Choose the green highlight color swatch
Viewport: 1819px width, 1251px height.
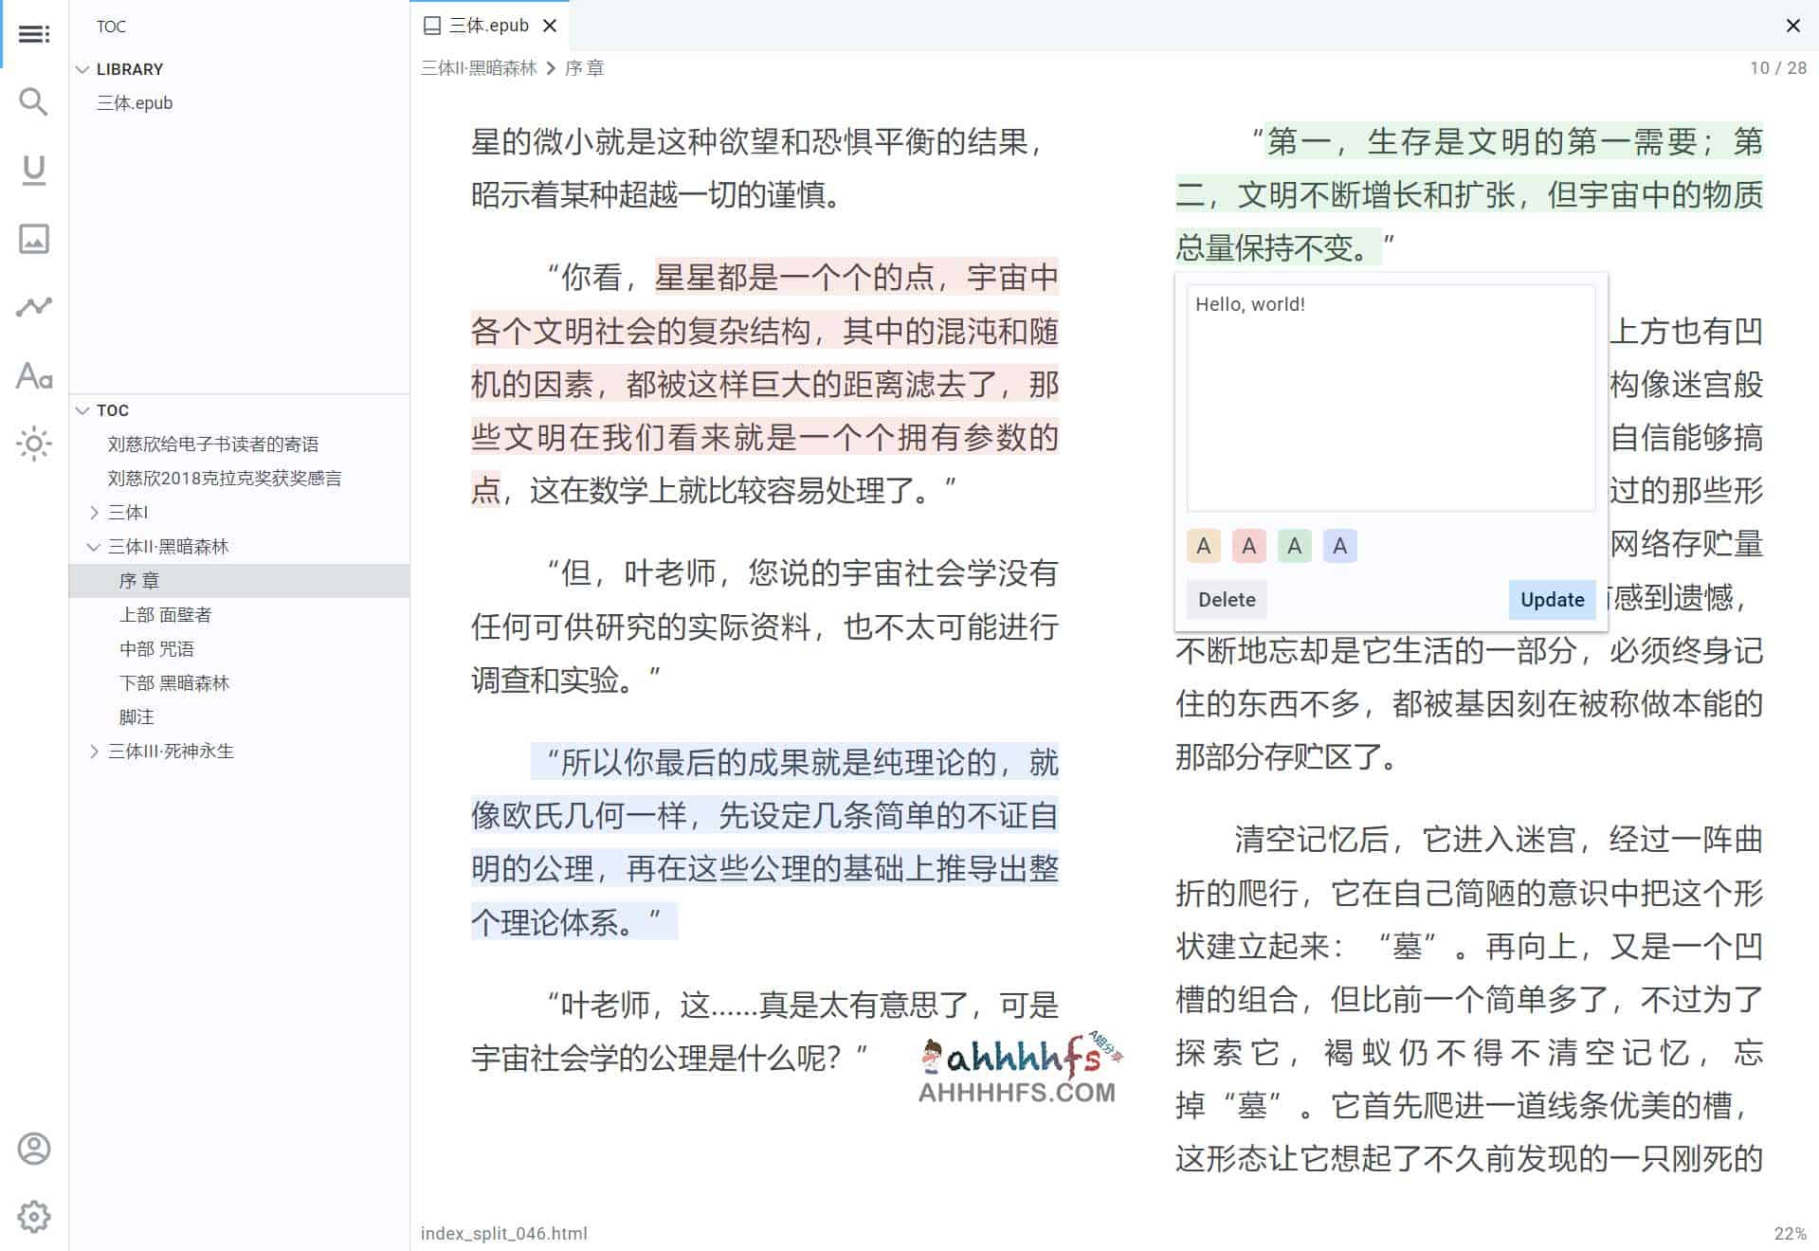[1294, 546]
